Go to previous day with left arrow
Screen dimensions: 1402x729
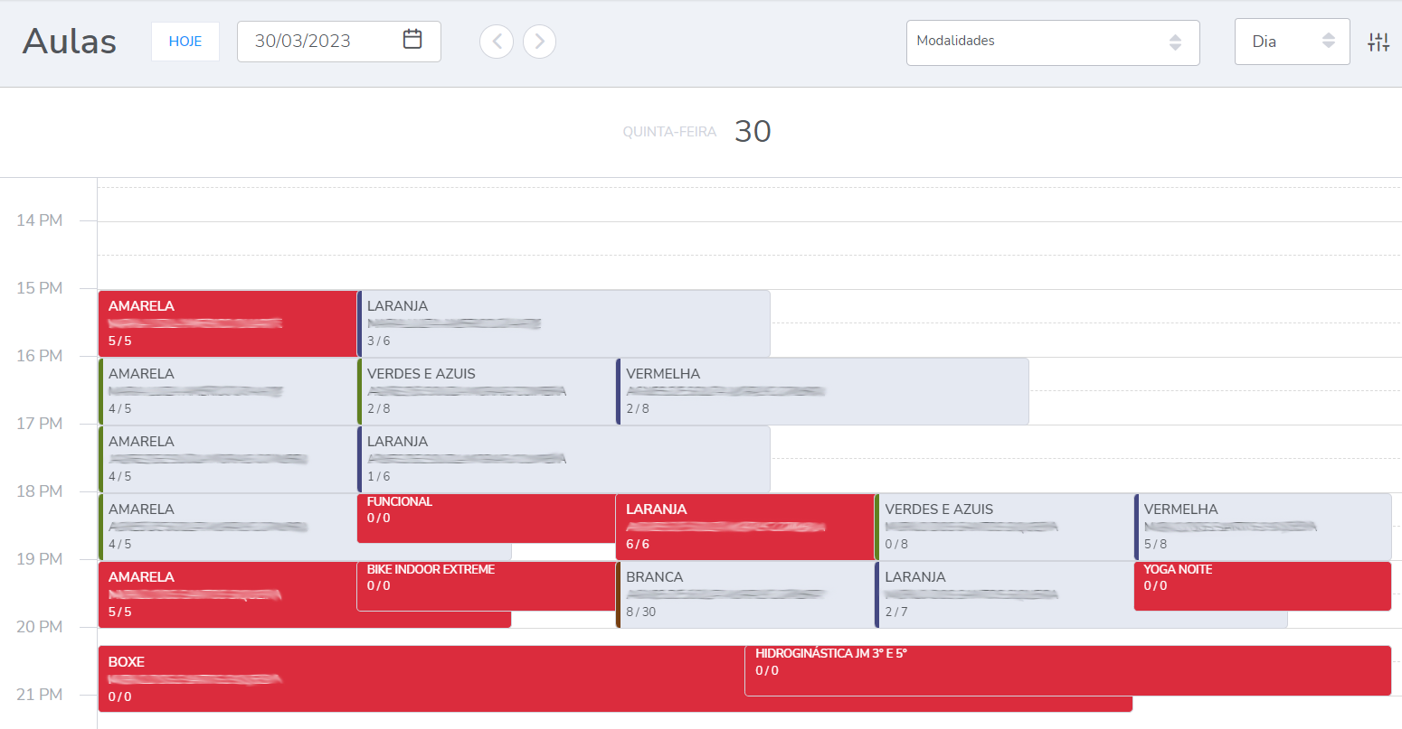point(497,42)
